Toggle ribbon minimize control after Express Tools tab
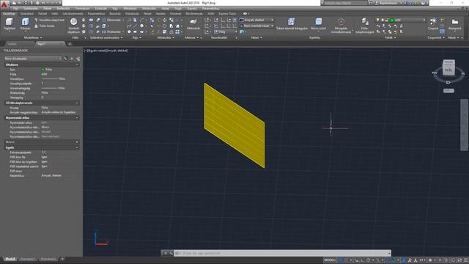469x264 pixels. [x=245, y=13]
